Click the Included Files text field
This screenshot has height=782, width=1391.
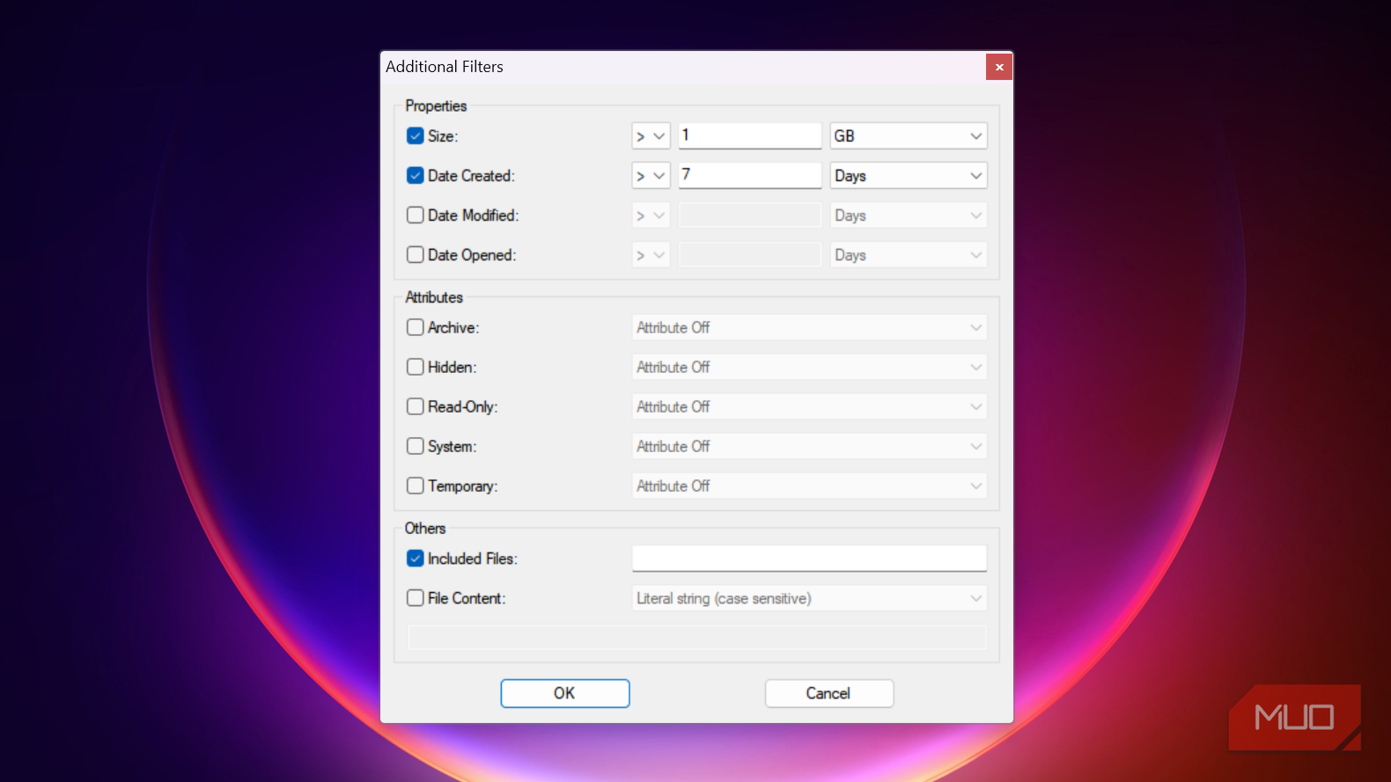pos(809,559)
